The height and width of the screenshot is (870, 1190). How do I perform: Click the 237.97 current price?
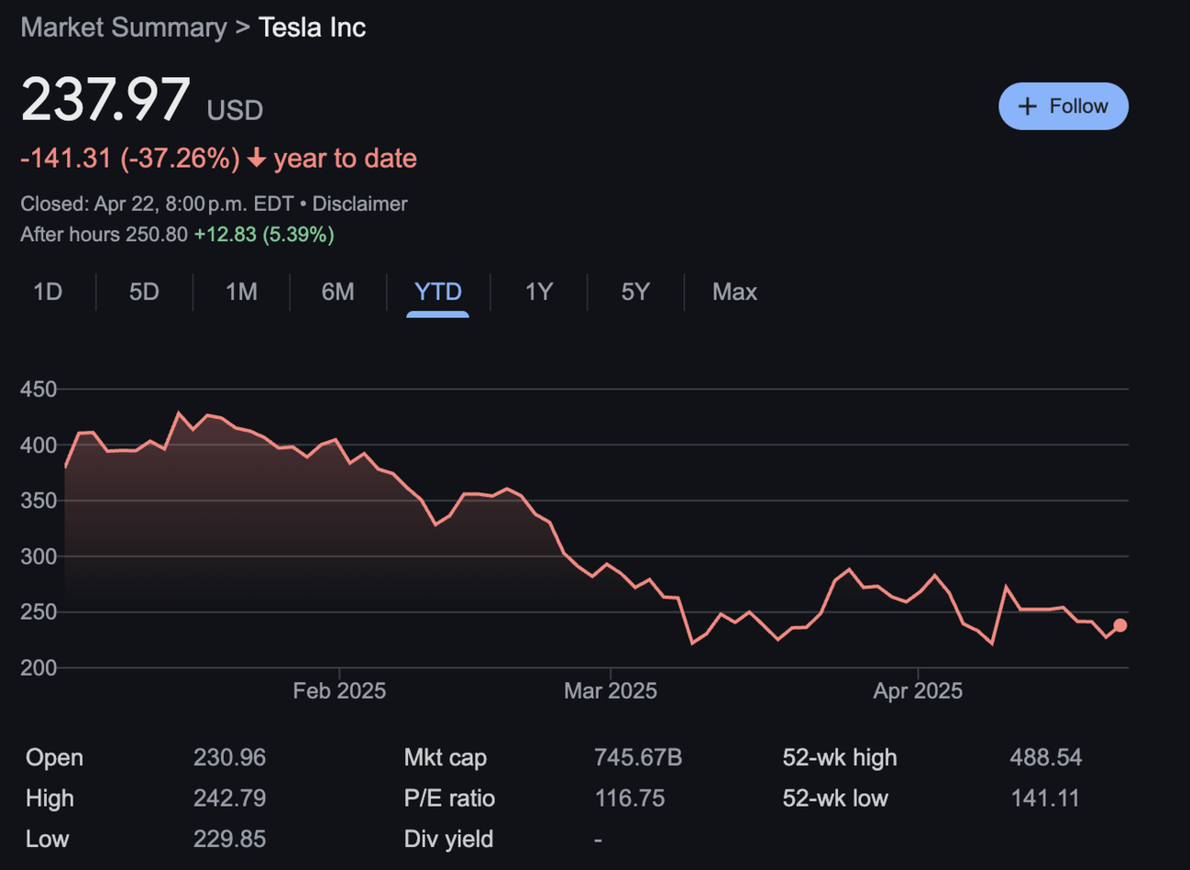pos(105,99)
